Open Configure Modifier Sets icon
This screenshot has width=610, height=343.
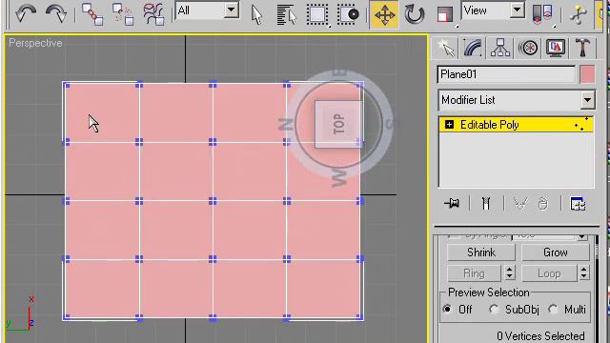point(578,203)
